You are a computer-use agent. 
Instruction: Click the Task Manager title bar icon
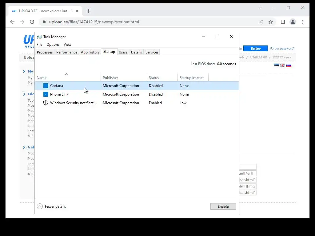[39, 37]
